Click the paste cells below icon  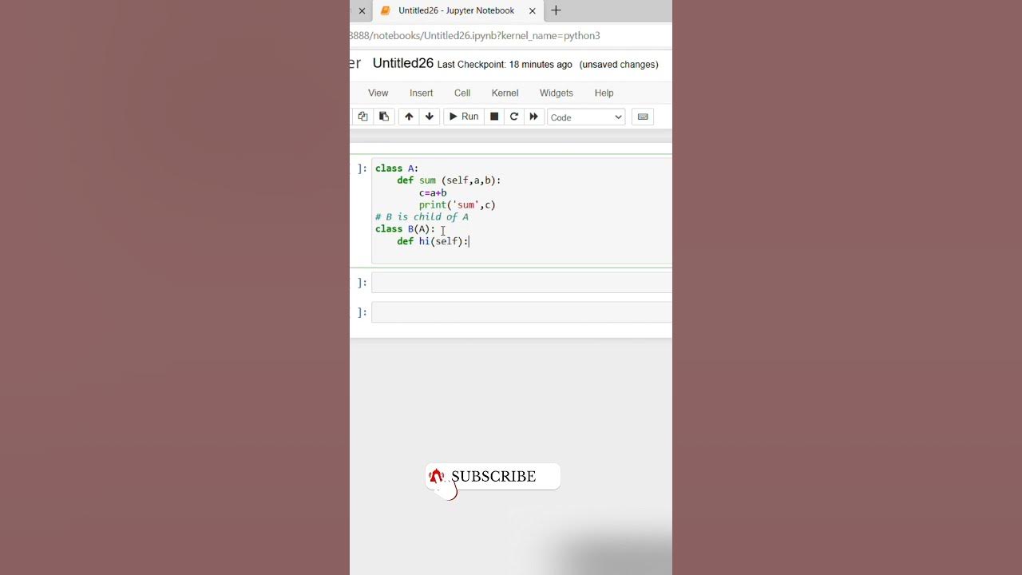(383, 117)
